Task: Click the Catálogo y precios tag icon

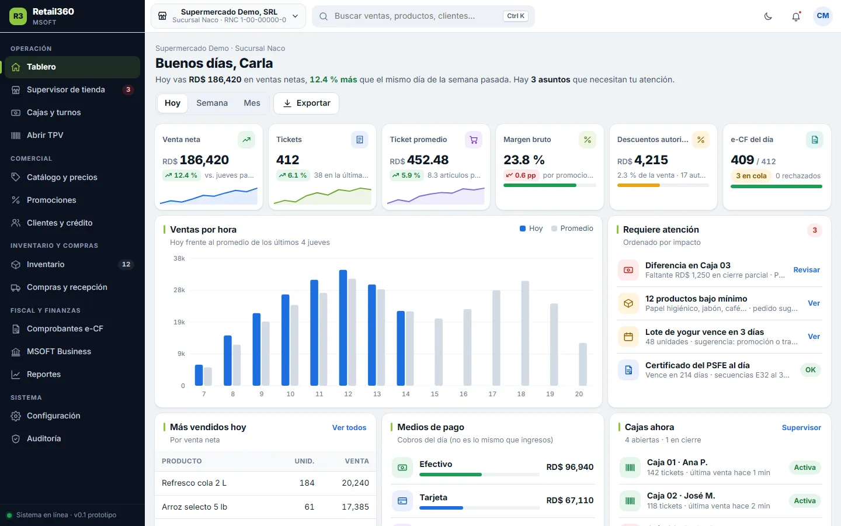Action: point(16,178)
